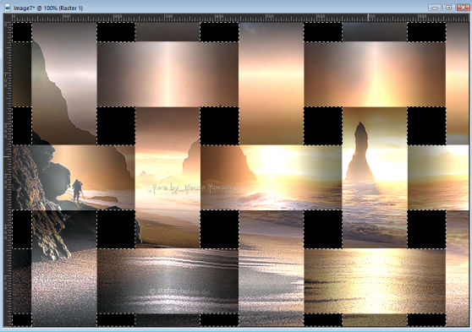Click the top-left black selected square
The image size is (472, 332).
pos(22,32)
